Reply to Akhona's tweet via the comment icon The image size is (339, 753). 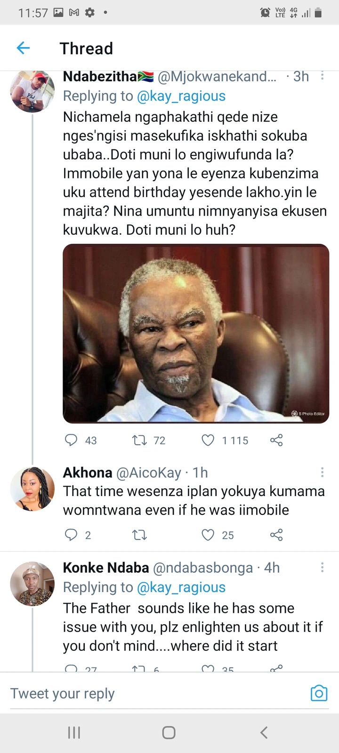71,535
